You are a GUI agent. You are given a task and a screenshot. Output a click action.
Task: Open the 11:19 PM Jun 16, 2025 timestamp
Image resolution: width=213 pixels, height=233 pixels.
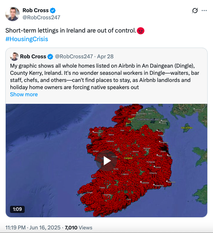(x=33, y=228)
